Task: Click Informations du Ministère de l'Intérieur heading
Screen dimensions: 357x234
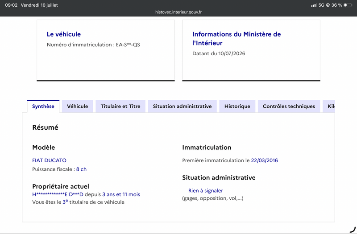Action: pyautogui.click(x=237, y=38)
